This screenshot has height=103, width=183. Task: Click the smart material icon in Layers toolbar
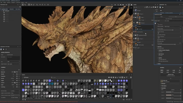pyautogui.click(x=153, y=7)
